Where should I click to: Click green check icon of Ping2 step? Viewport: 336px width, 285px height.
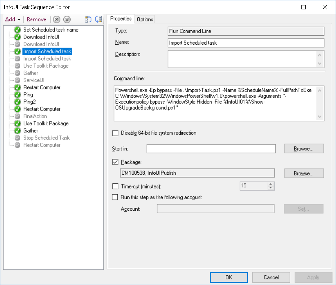point(18,102)
